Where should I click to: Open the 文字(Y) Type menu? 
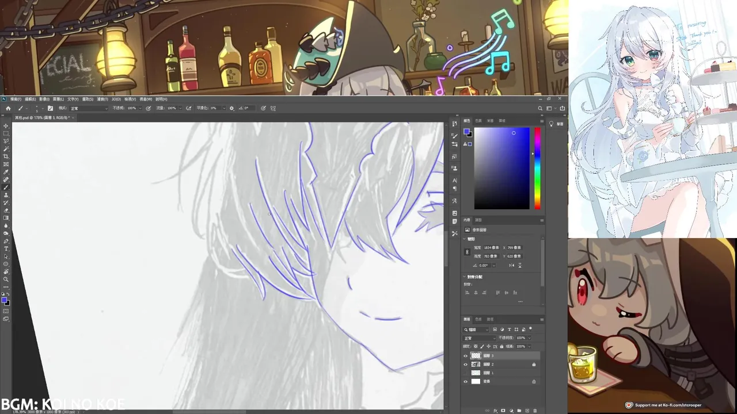click(73, 99)
